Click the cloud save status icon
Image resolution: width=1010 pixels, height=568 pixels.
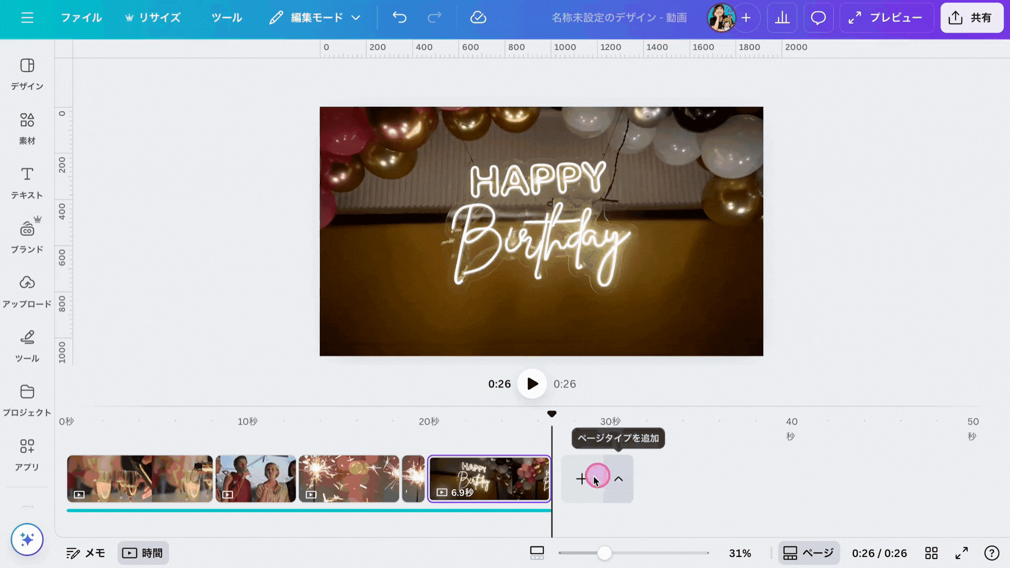point(478,17)
